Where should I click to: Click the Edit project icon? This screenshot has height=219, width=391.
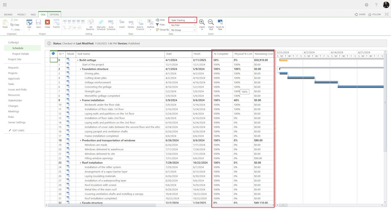(x=29, y=23)
